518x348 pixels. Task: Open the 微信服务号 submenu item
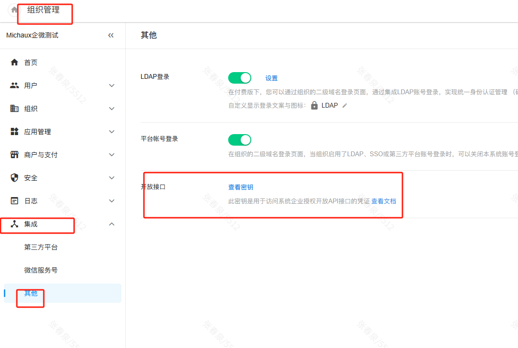pyautogui.click(x=41, y=270)
